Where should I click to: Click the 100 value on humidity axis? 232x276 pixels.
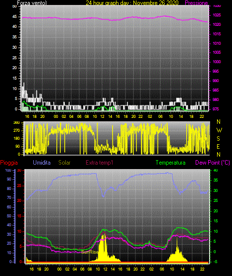8,171
